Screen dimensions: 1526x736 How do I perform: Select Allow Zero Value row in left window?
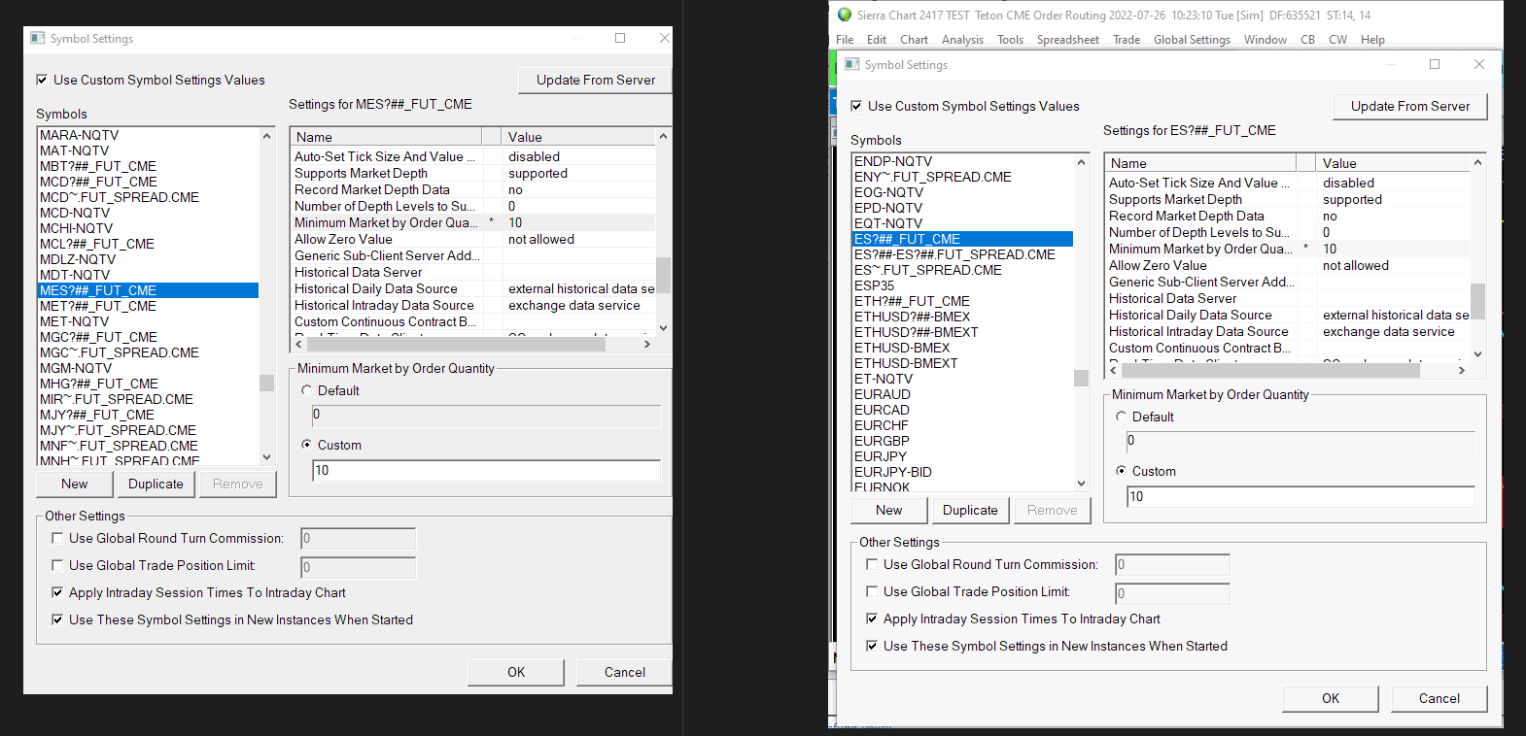pos(473,239)
